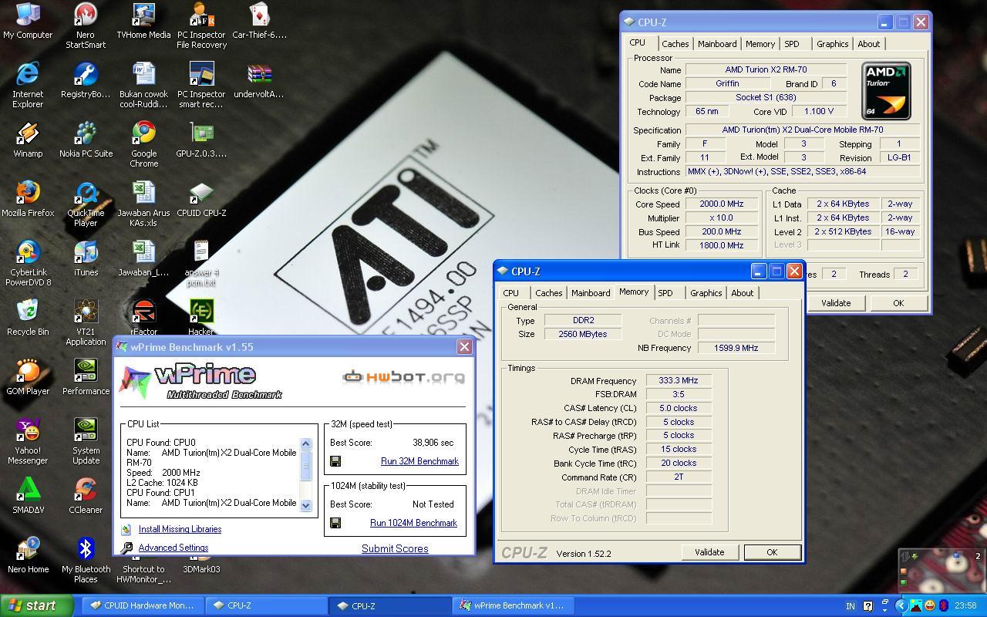
Task: Close the wPrime Benchmark window
Action: coord(464,347)
